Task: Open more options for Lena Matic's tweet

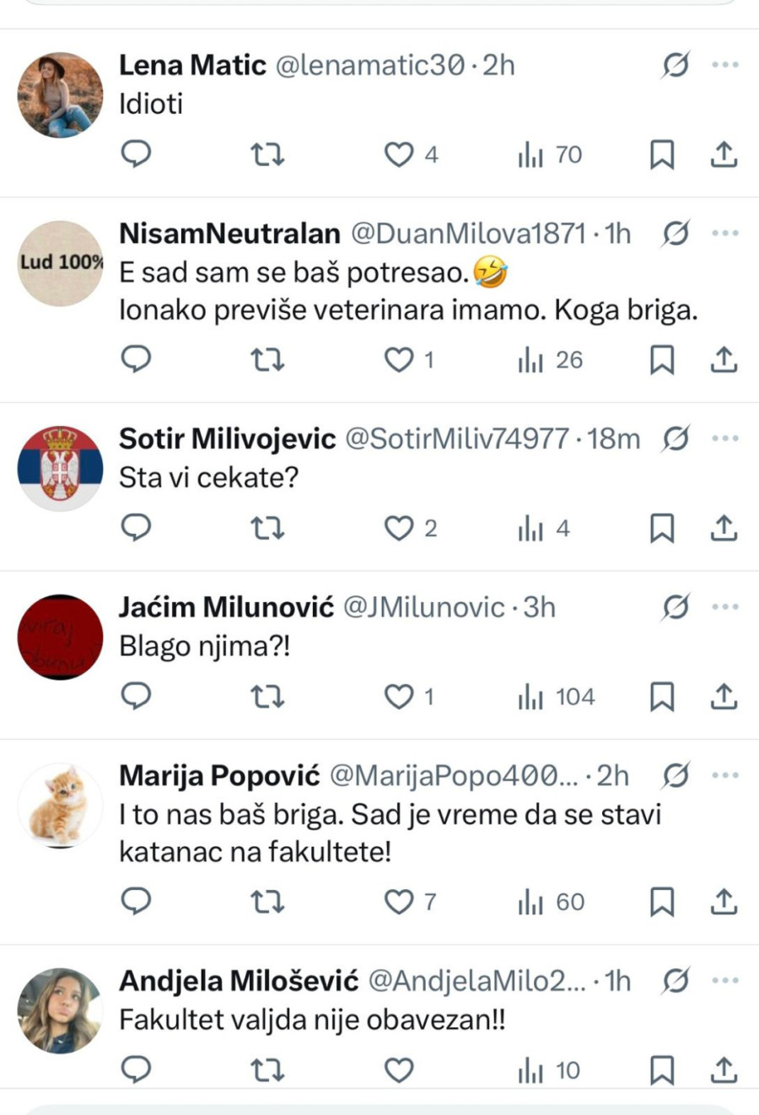Action: pos(725,65)
